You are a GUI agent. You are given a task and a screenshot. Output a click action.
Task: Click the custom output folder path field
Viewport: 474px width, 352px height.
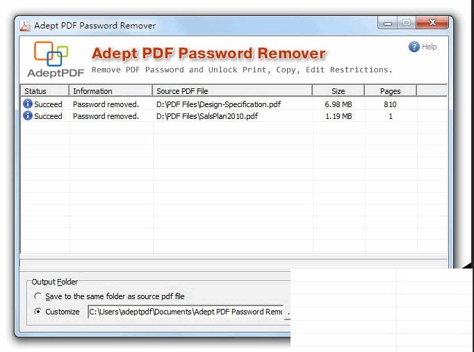(186, 312)
